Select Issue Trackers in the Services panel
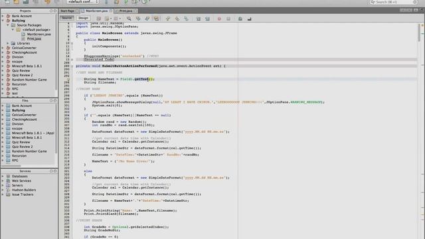This screenshot has height=239, width=425. click(23, 195)
